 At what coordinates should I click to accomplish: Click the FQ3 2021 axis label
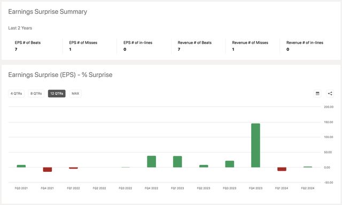[x=21, y=188]
